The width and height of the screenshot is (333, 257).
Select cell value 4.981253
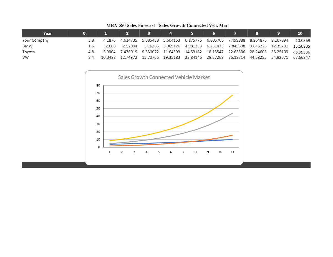point(193,46)
